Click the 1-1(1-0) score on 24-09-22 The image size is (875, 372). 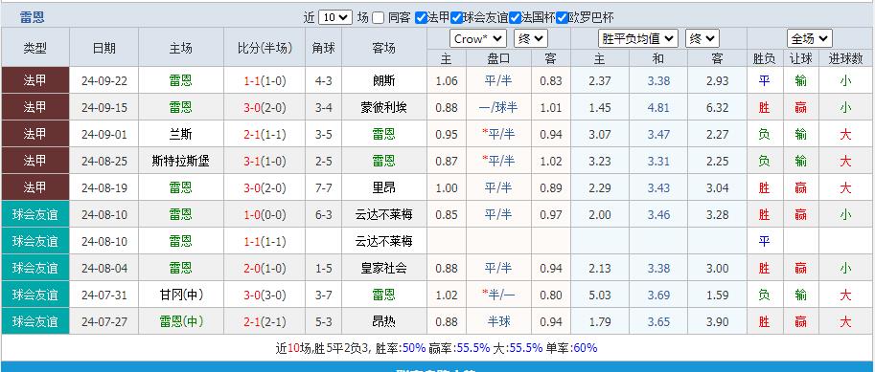coord(265,80)
